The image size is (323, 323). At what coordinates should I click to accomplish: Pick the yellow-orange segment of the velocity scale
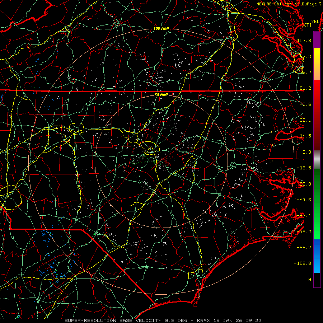pos(317,64)
